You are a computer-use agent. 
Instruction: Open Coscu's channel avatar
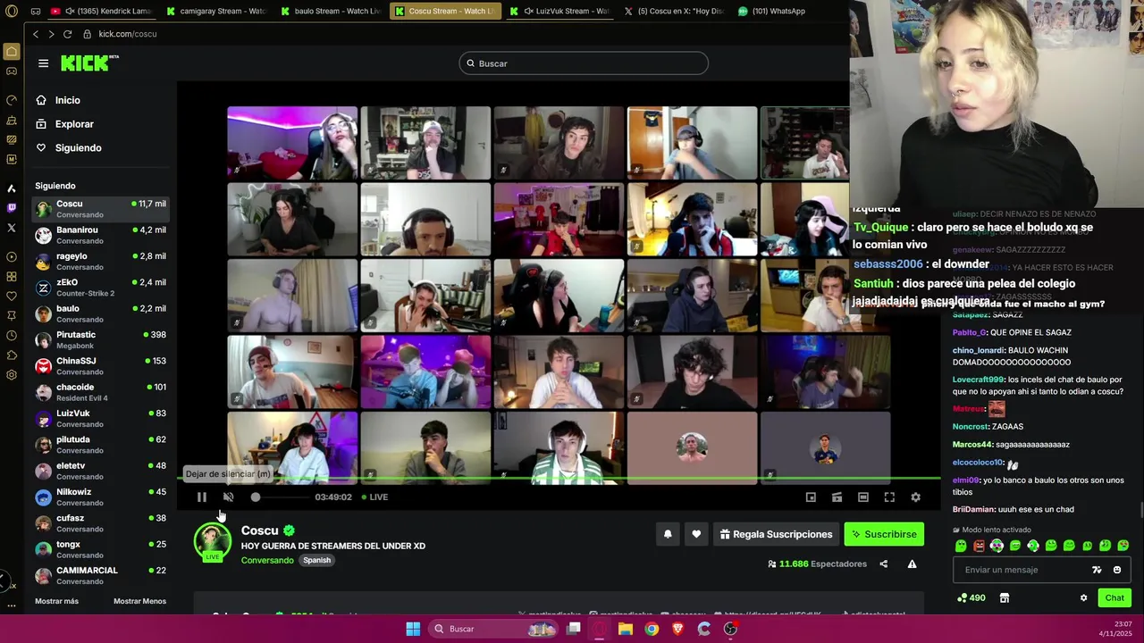click(x=213, y=542)
